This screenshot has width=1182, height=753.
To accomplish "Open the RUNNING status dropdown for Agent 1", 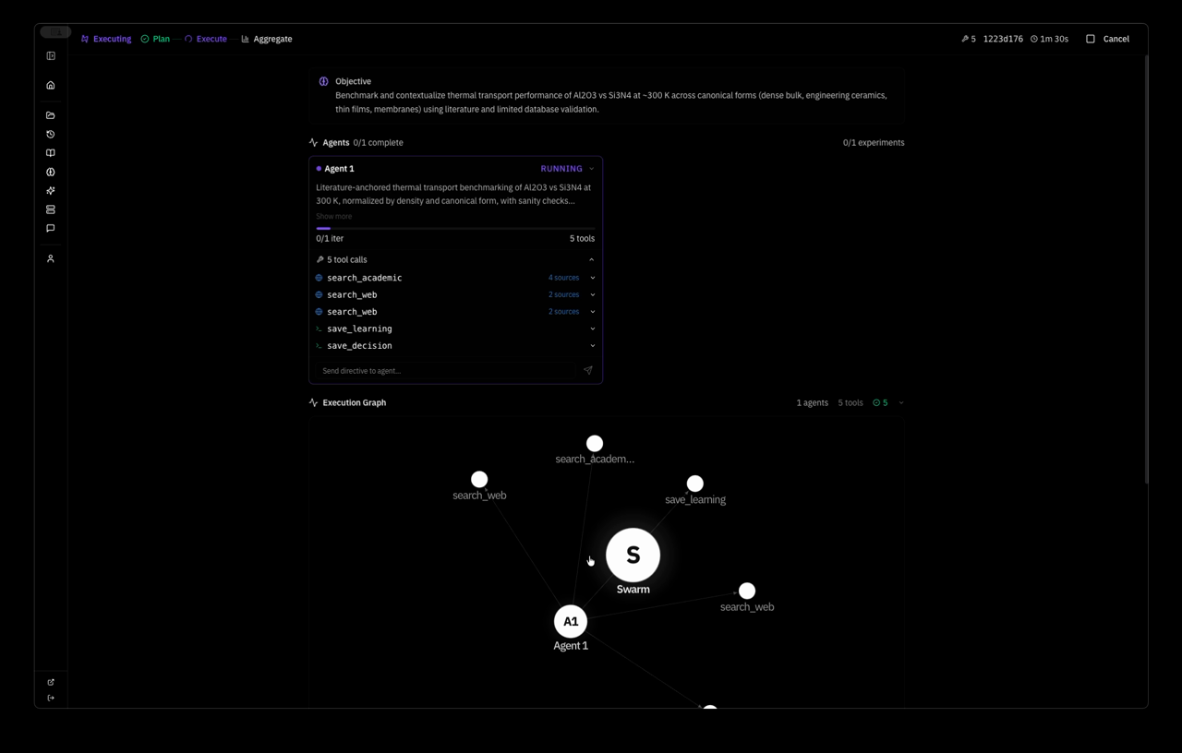I will [591, 169].
